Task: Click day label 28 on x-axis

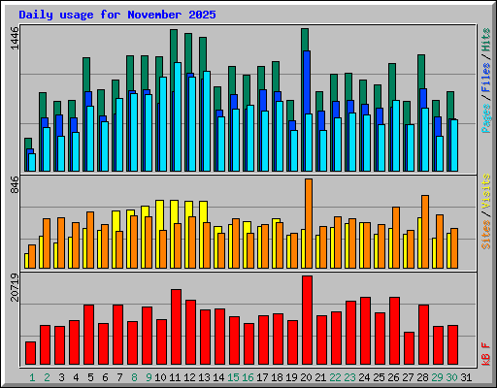Action: click(x=422, y=377)
